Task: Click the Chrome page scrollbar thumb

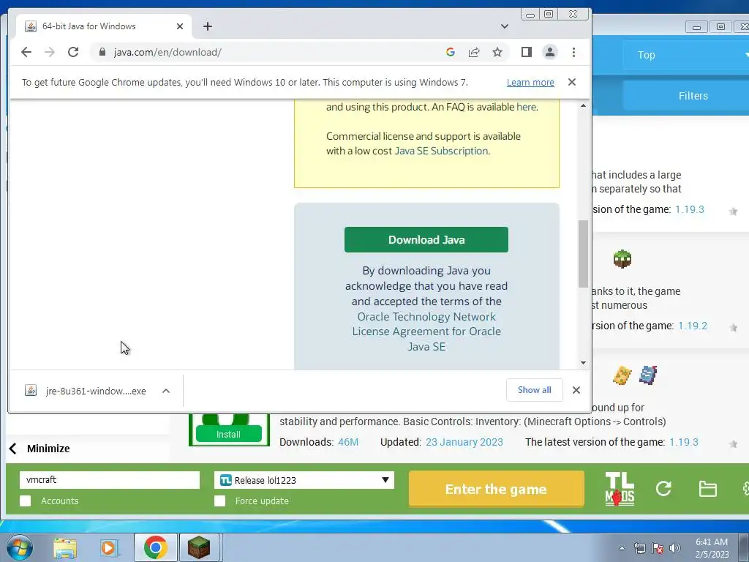Action: coord(583,254)
